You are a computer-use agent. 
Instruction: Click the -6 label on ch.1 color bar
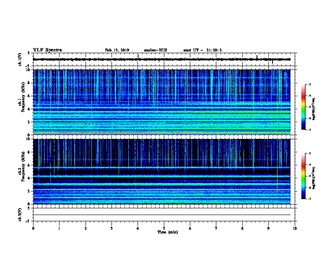[x=309, y=118]
